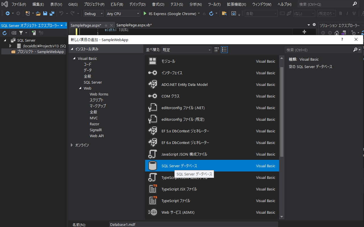This screenshot has height=227, width=364.
Task: Switch template view to small icons list
Action: pyautogui.click(x=224, y=50)
